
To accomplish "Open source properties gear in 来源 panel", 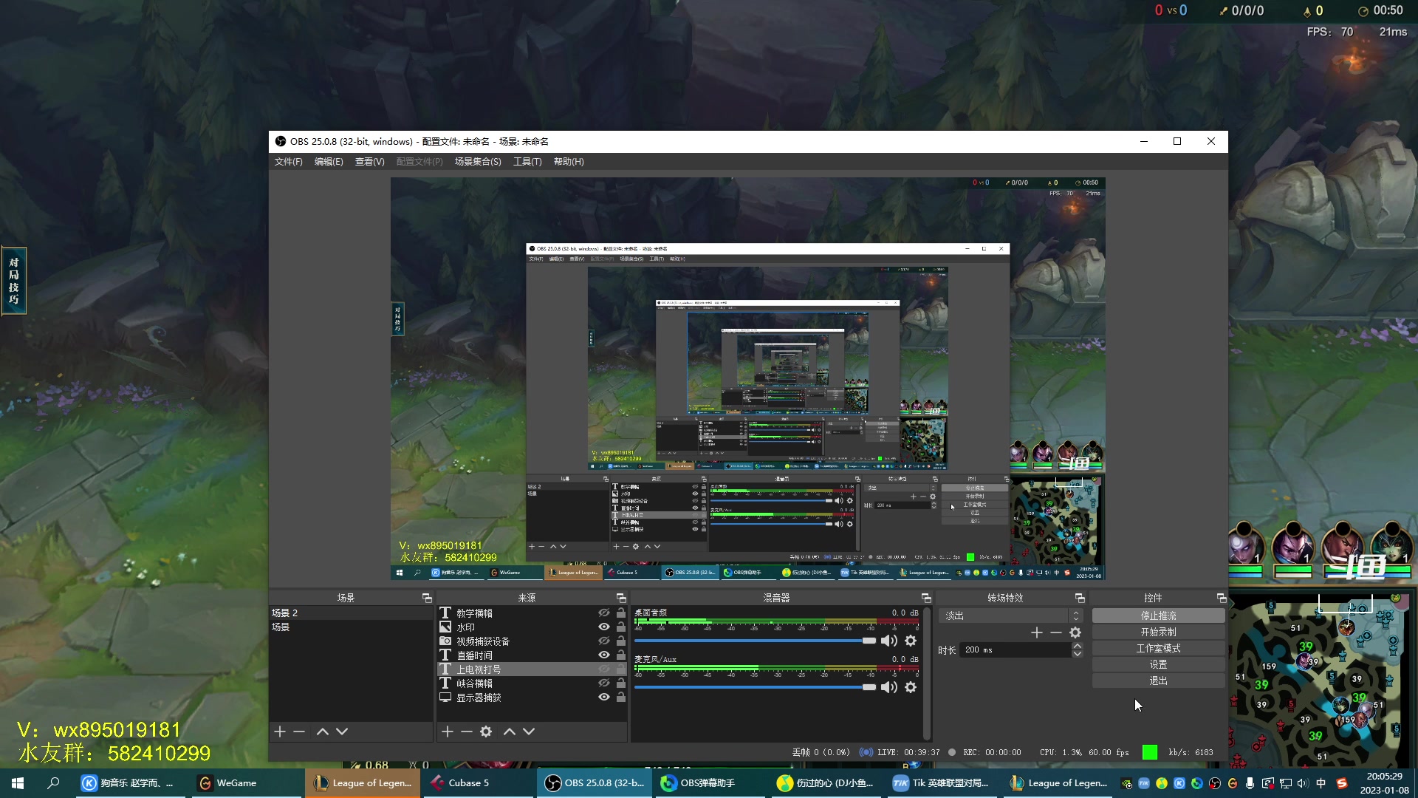I will pyautogui.click(x=486, y=731).
